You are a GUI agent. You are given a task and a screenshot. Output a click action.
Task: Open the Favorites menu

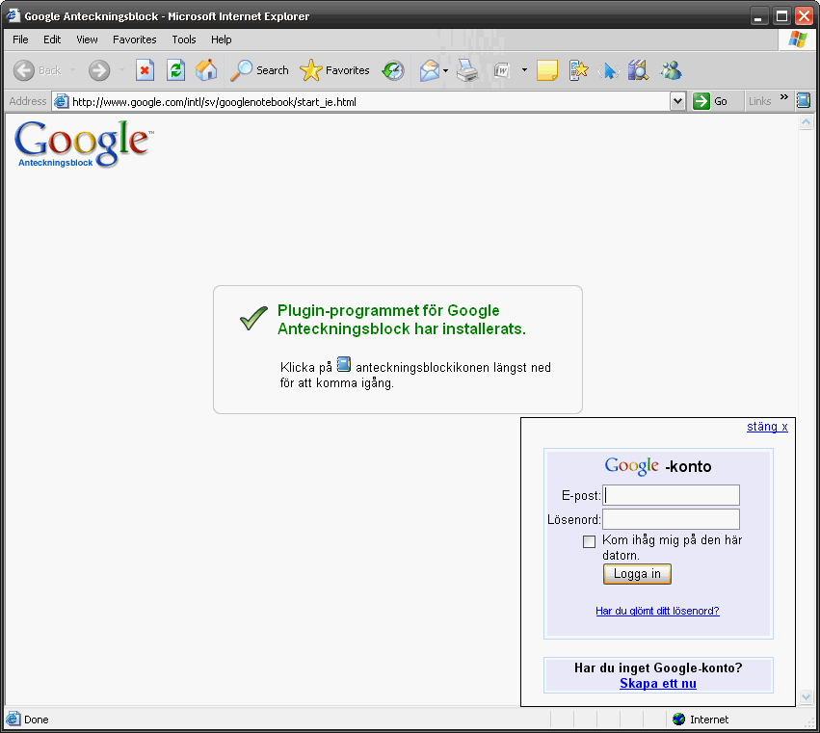pos(134,39)
